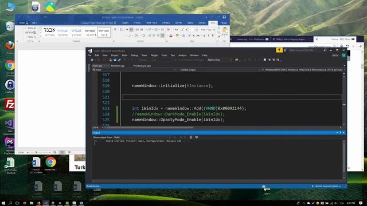Click the browser's back arrow button
The height and width of the screenshot is (206, 367).
[360, 46]
